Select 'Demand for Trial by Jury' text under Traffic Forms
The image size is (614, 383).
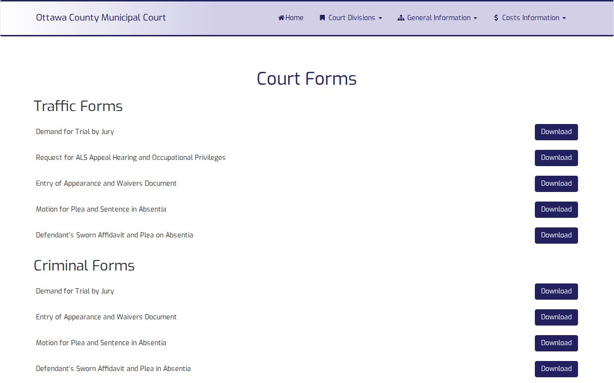tap(75, 132)
